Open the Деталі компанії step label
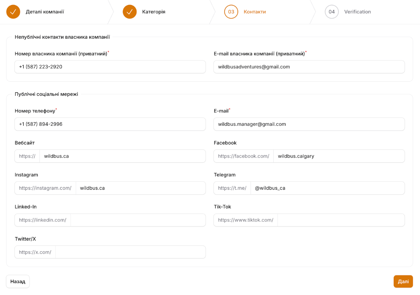 (45, 12)
